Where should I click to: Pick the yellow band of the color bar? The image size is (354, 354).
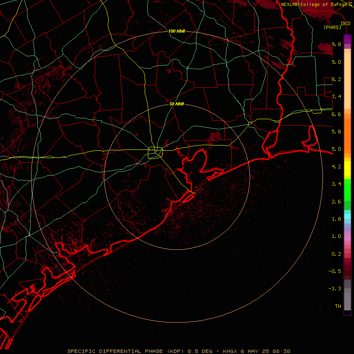point(347,168)
